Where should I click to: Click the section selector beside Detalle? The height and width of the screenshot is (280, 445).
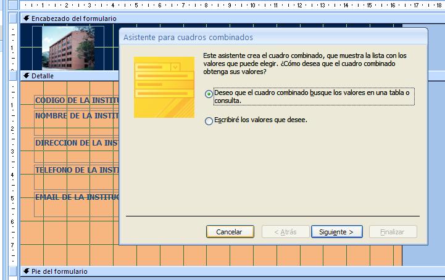(13, 76)
